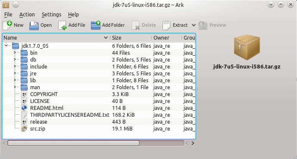Expand the man folder arrow
Viewport: 297px width, 159px height.
coord(15,87)
